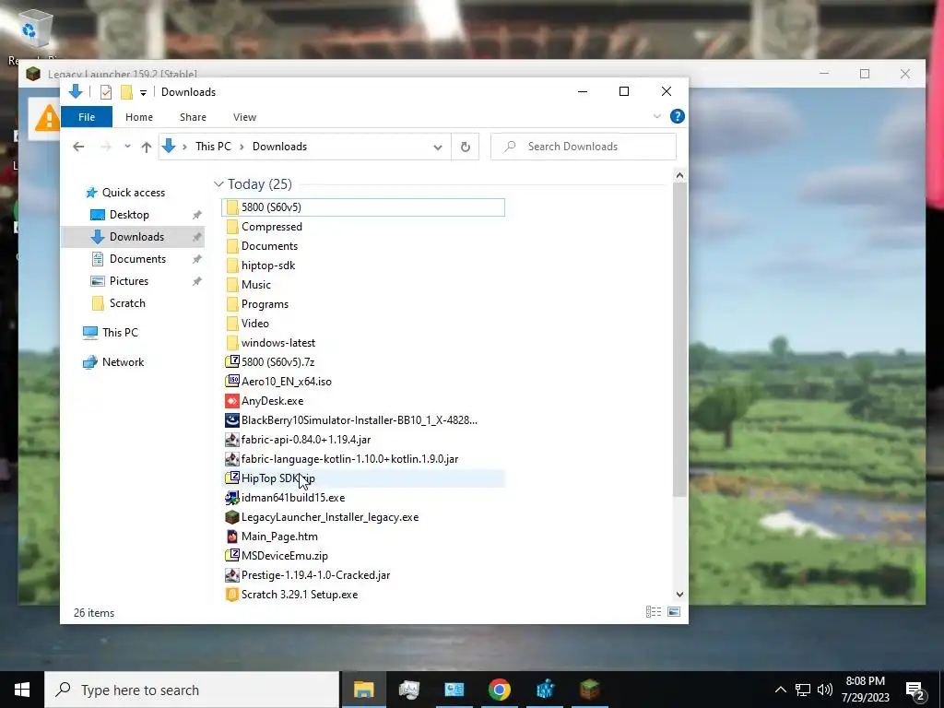Select the Video folder
The image size is (944, 708).
[x=255, y=324]
